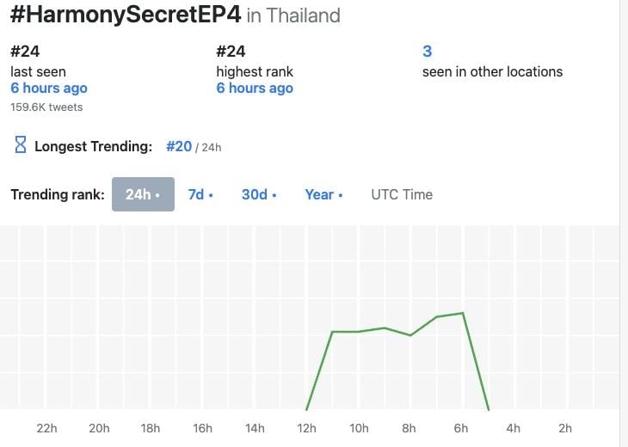628x447 pixels.
Task: Open the '6 hours ago' link under highest rank
Action: (255, 88)
